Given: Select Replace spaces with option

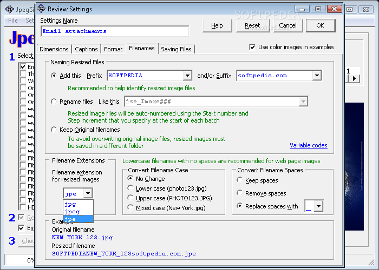Looking at the screenshot, I should coord(239,206).
